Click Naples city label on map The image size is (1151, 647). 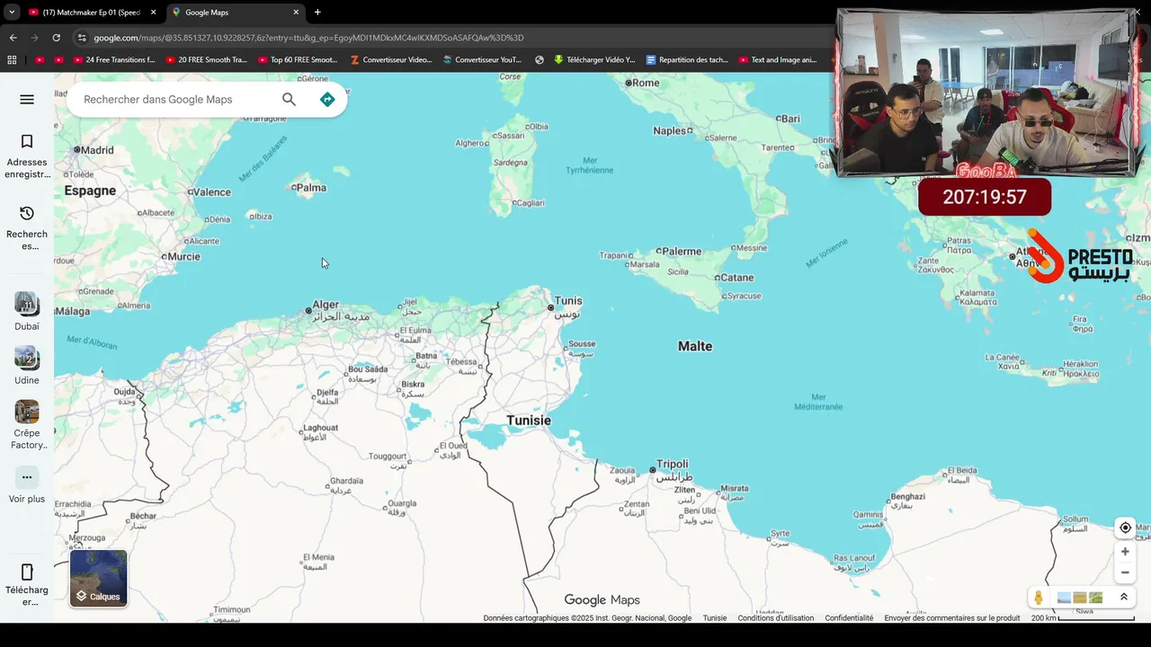click(x=670, y=130)
